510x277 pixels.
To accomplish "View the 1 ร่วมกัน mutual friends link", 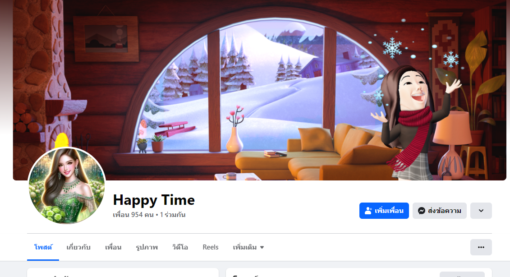I will click(x=173, y=214).
